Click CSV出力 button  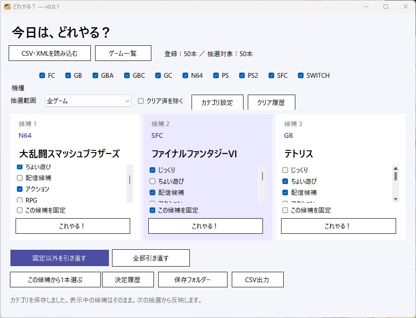point(257,280)
